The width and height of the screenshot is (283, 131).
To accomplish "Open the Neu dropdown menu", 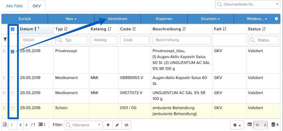I will click(x=71, y=19).
